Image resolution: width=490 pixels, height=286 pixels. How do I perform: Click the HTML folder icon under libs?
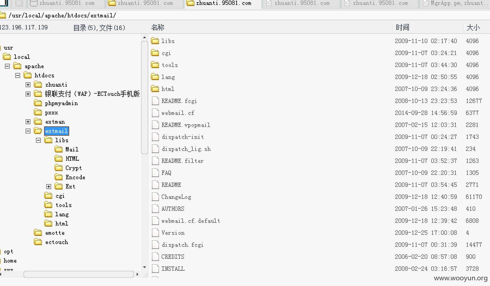click(x=59, y=159)
